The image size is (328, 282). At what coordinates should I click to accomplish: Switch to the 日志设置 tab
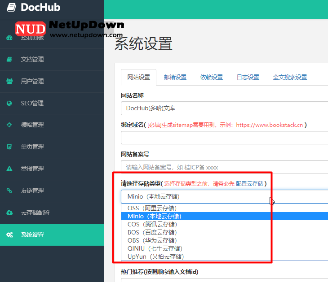(x=248, y=77)
